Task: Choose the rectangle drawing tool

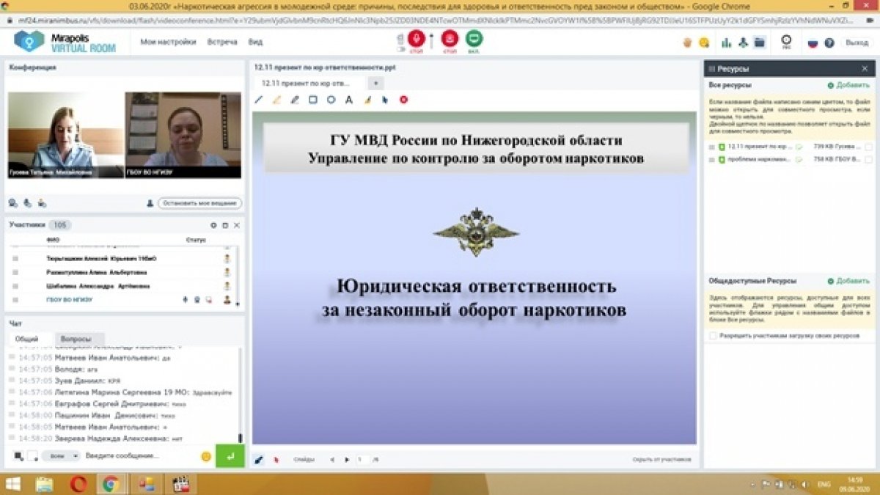Action: click(313, 100)
